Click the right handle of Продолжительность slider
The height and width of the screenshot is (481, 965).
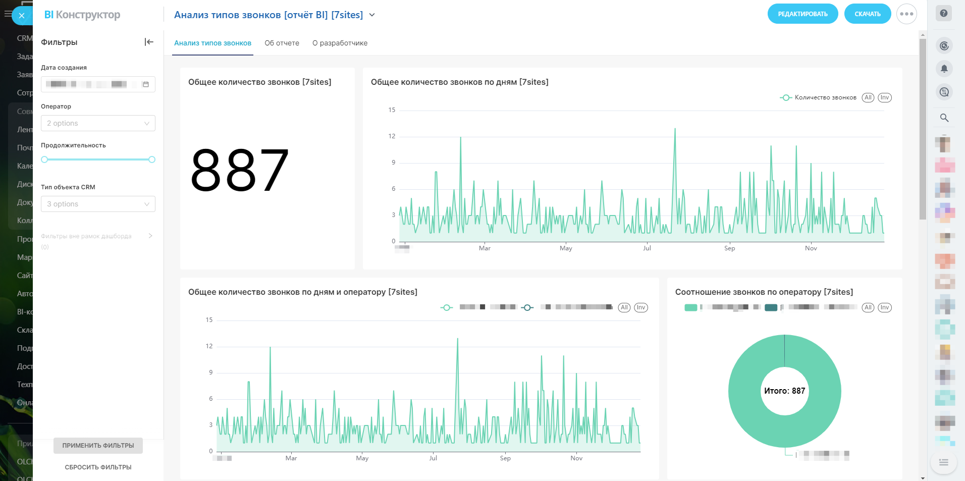[x=152, y=159]
